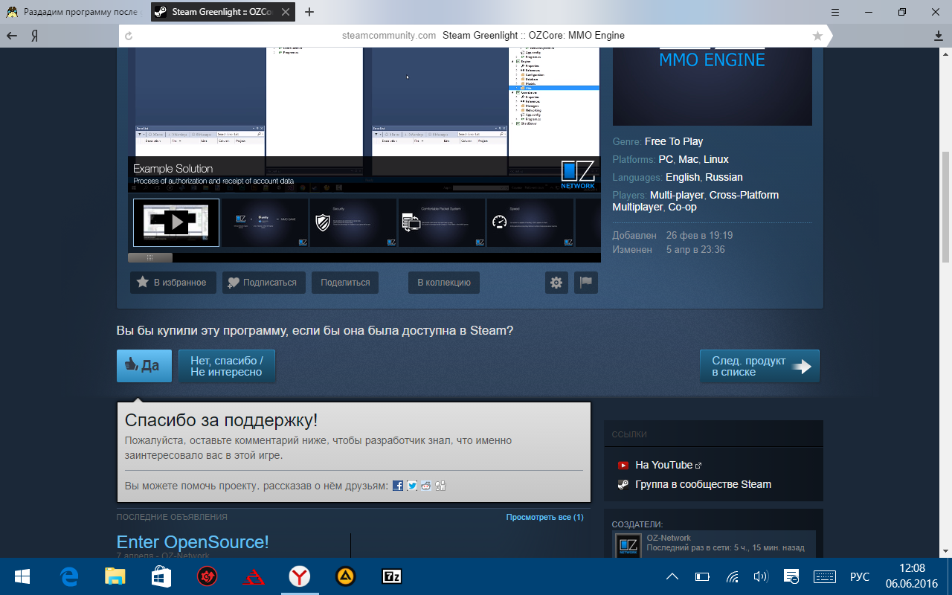Open the Unity MMO Game slide thumbnail
The image size is (952, 595).
pos(265,222)
